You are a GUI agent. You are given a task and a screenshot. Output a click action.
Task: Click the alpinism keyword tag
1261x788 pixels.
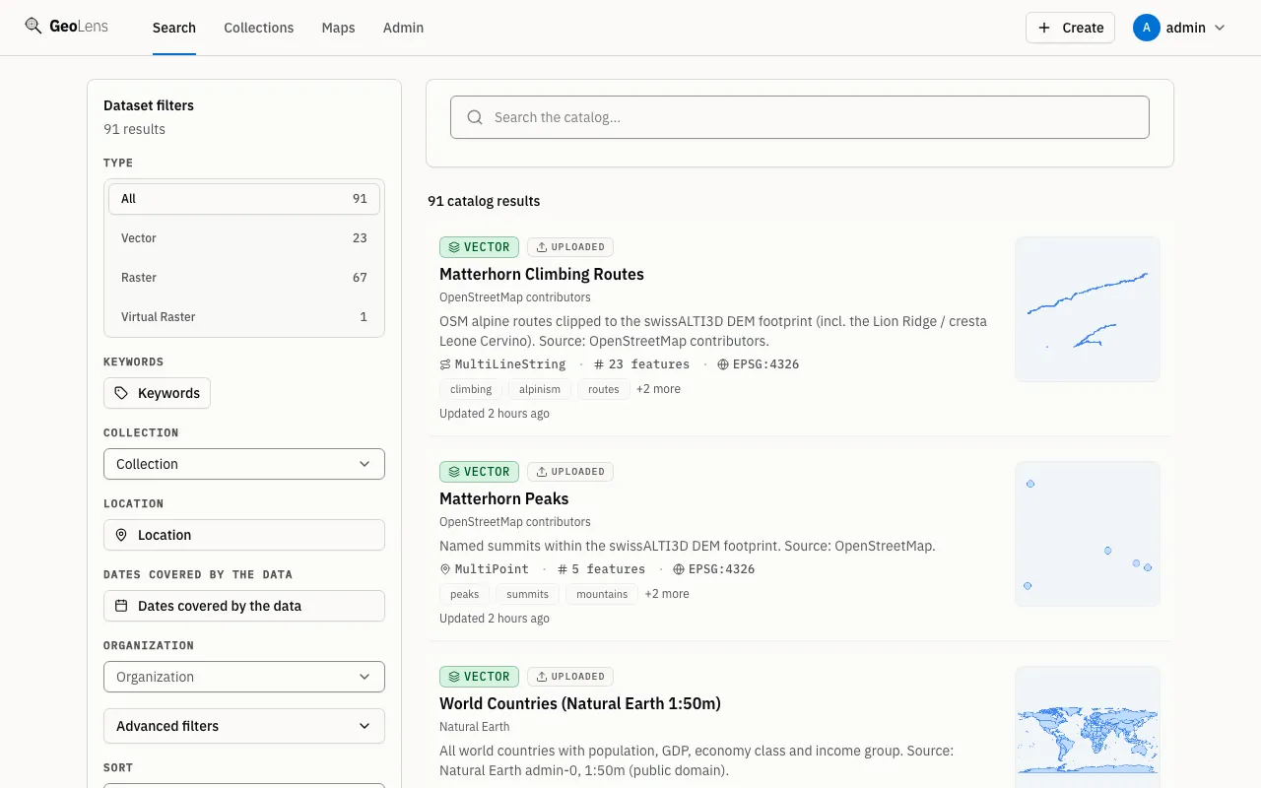coord(540,389)
